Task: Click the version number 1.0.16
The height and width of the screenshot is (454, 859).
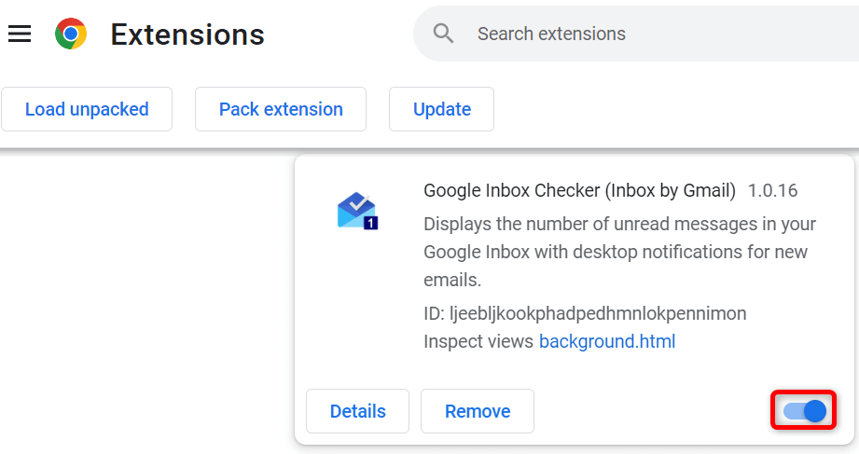Action: click(x=773, y=190)
